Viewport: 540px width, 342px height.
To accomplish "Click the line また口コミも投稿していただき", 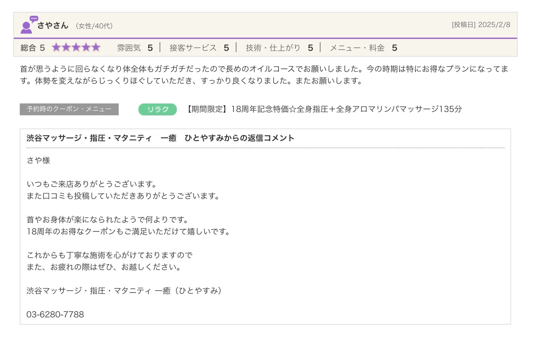I will coord(123,196).
